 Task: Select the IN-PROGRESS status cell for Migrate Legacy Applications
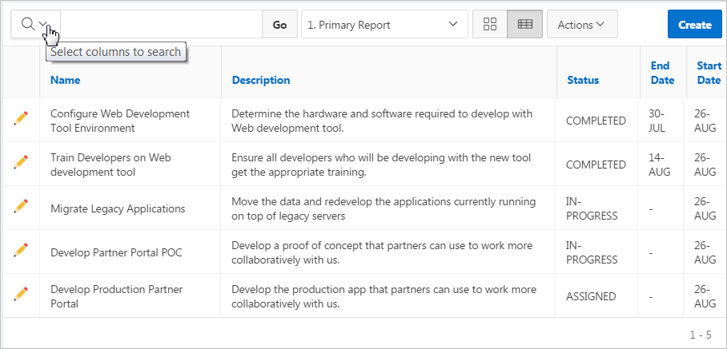pyautogui.click(x=592, y=208)
